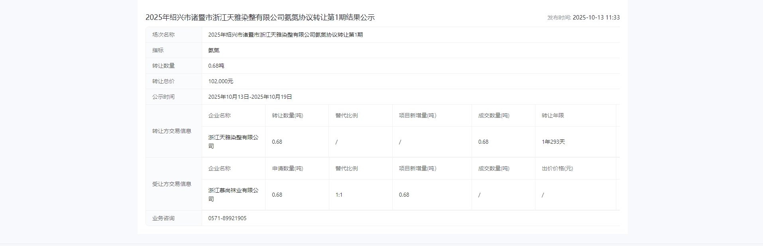The width and height of the screenshot is (763, 246).
Task: Select company name 浙江慕尚袜业有限公司
Action: point(233,195)
